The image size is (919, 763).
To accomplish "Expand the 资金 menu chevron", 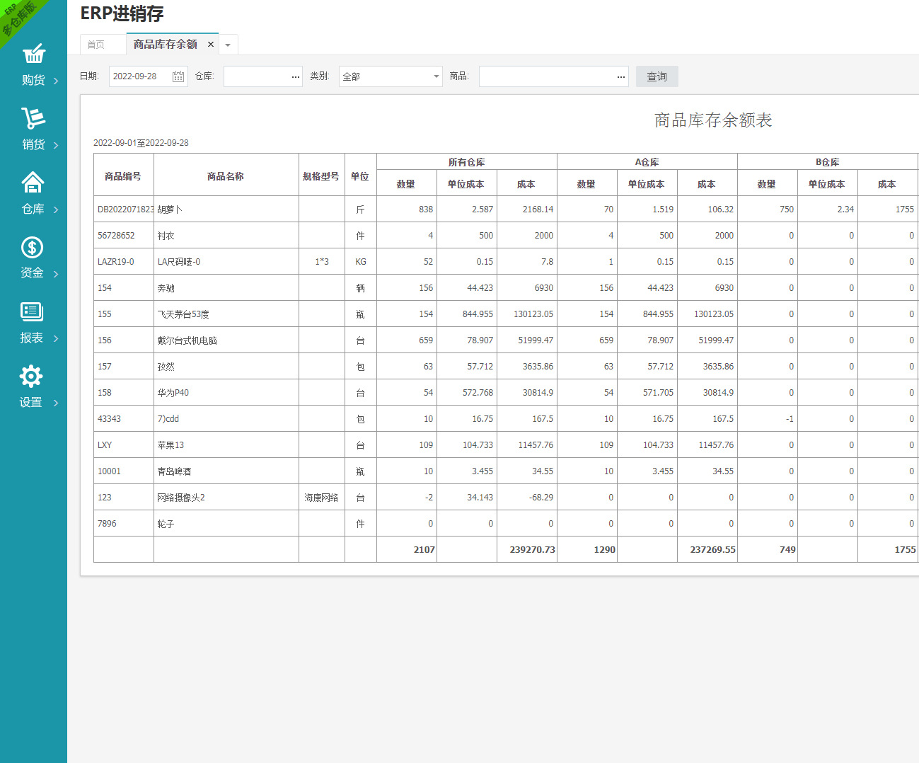I will pyautogui.click(x=56, y=274).
